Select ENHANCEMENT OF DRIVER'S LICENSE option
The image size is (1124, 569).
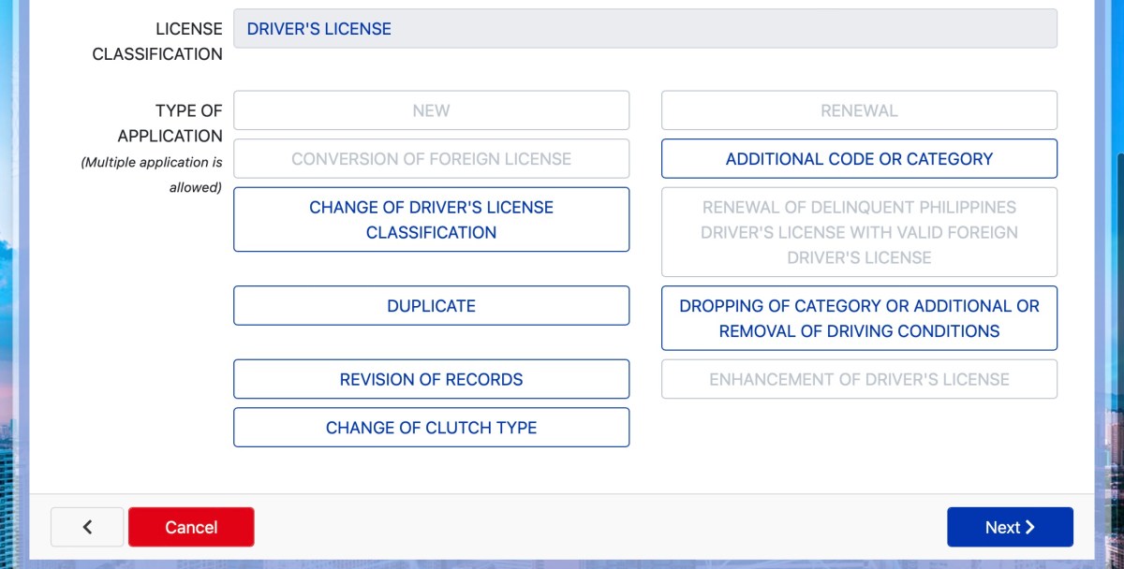[859, 379]
